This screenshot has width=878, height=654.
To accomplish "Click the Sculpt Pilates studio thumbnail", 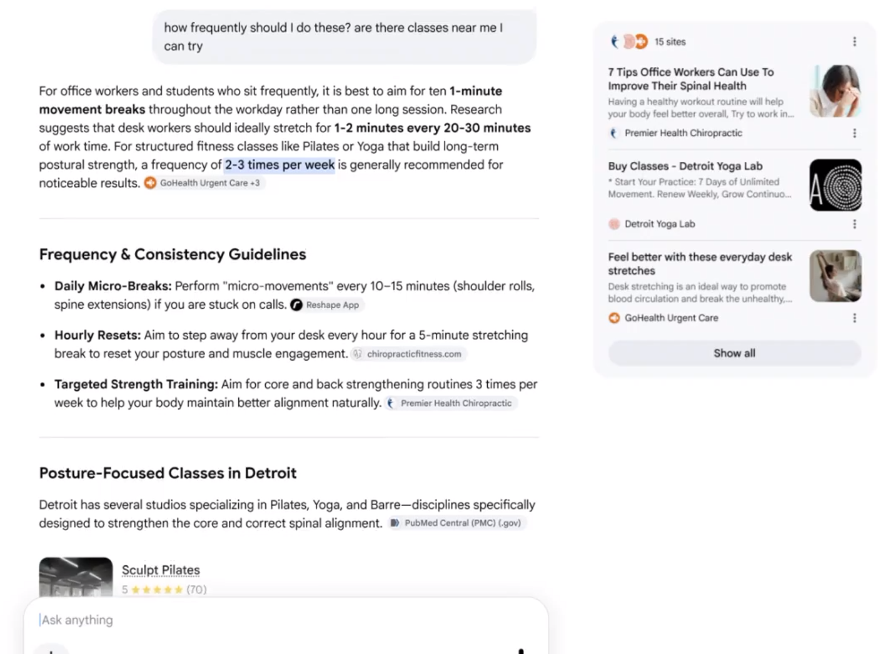I will coord(76,577).
